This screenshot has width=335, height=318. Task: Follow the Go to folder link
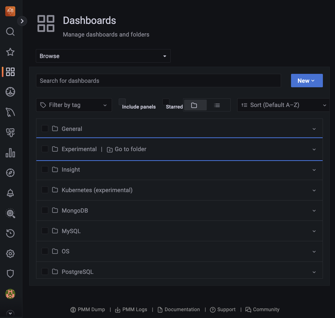pyautogui.click(x=127, y=149)
